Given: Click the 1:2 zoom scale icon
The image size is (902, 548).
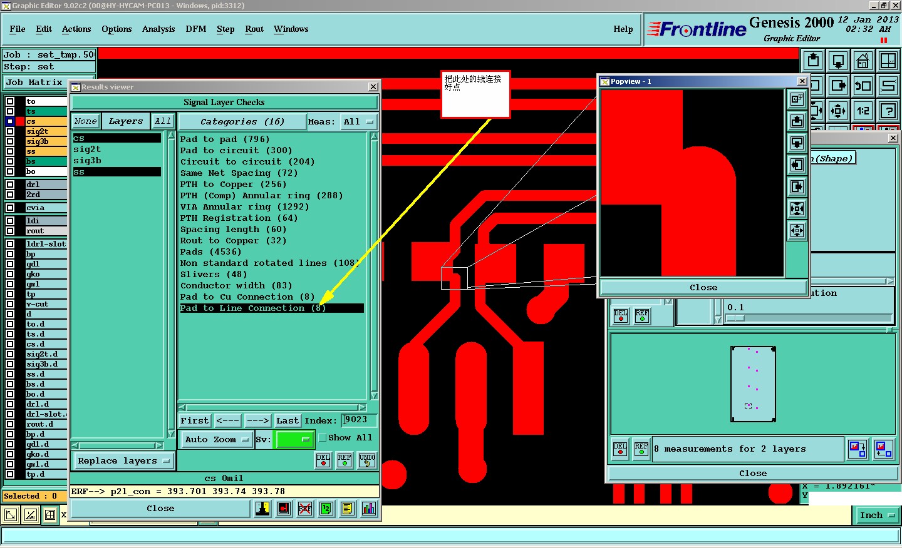Looking at the screenshot, I should tap(863, 111).
